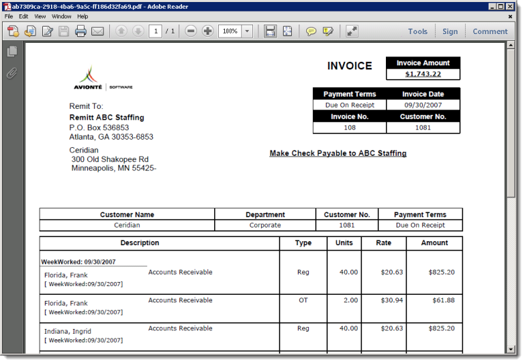Expand the Comment pane
Viewport: 525px width, 363px height.
coord(490,31)
